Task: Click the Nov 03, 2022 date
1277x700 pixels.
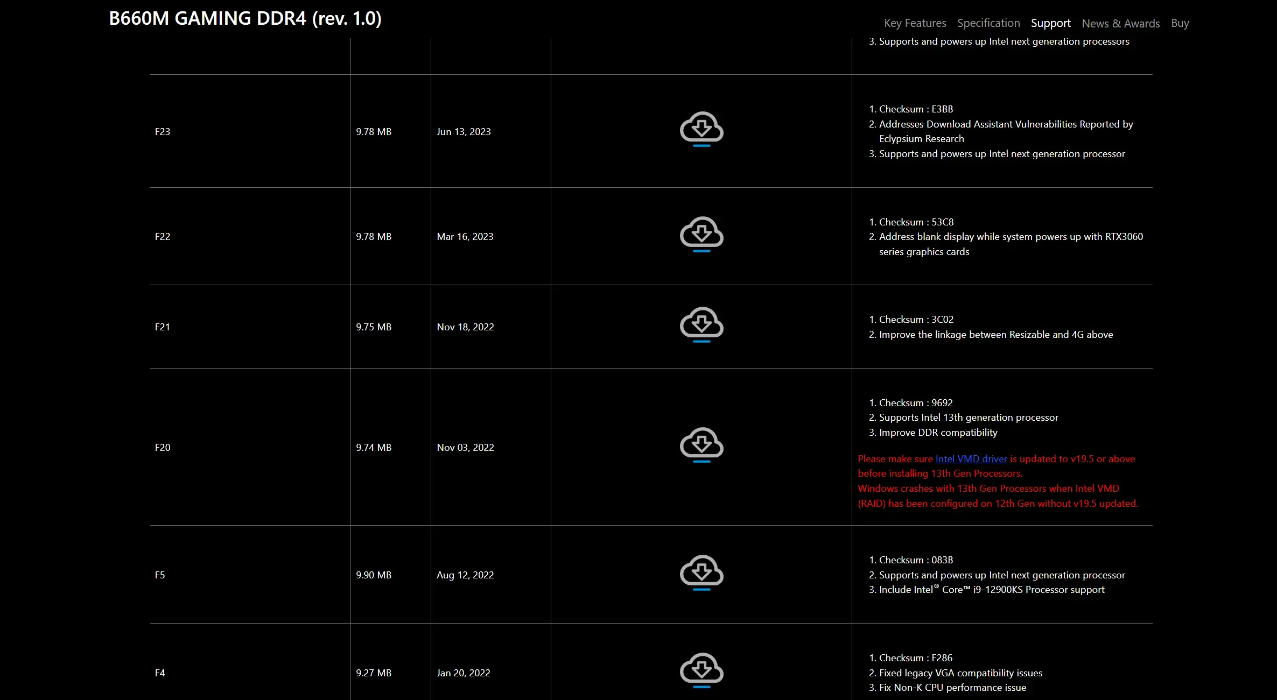Action: coord(465,448)
